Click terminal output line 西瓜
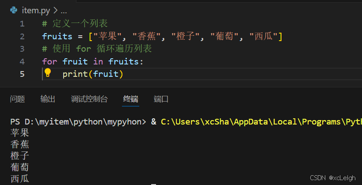 coord(19,179)
